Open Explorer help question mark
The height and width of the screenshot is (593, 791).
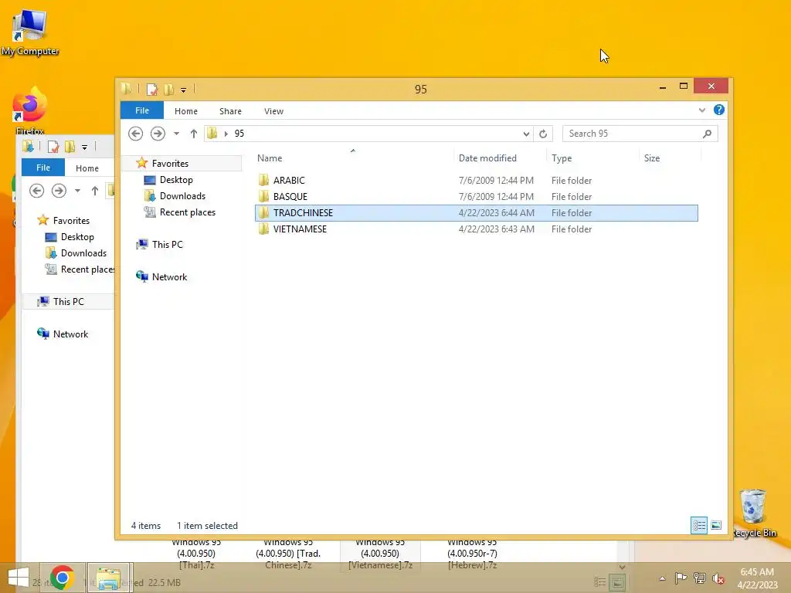pos(719,110)
